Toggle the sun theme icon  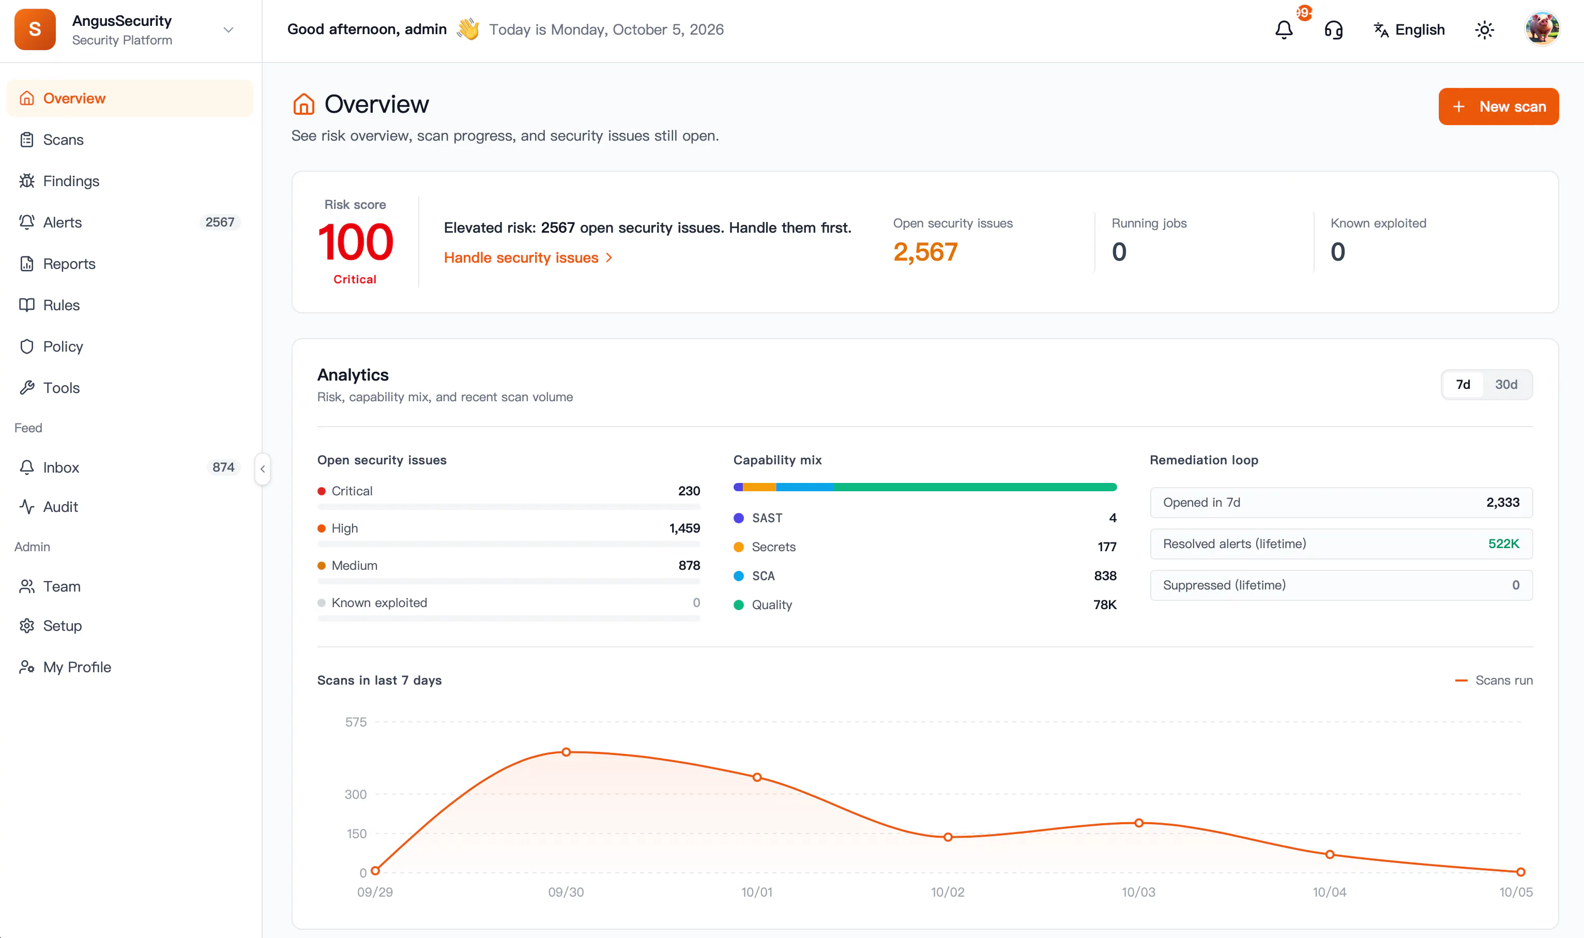(x=1484, y=29)
